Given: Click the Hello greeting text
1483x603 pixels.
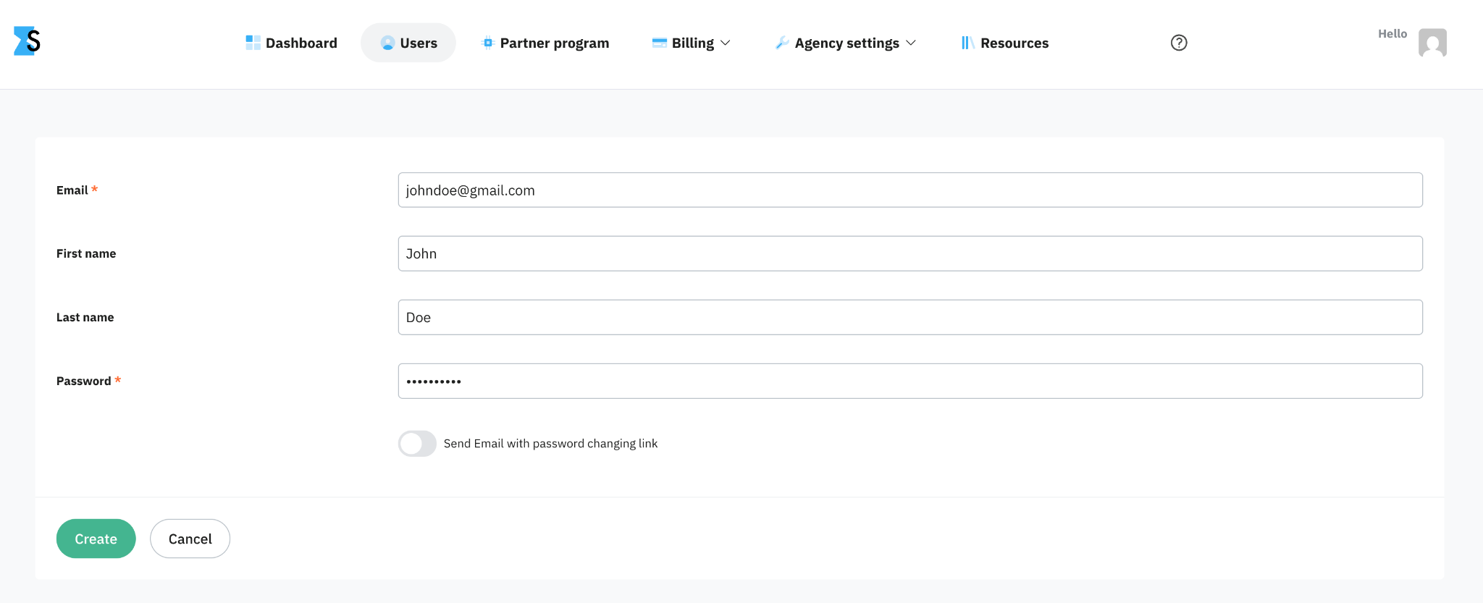Looking at the screenshot, I should [x=1392, y=33].
